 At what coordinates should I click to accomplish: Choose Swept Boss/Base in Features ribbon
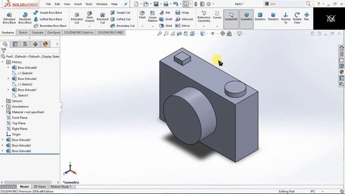click(x=48, y=12)
